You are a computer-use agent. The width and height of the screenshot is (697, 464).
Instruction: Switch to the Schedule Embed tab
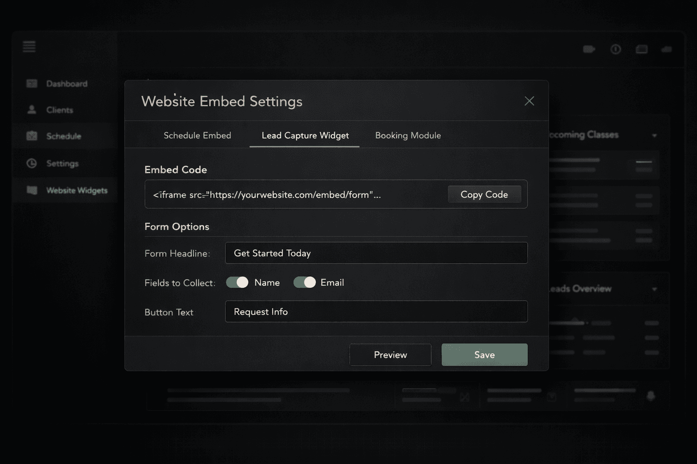coord(197,135)
